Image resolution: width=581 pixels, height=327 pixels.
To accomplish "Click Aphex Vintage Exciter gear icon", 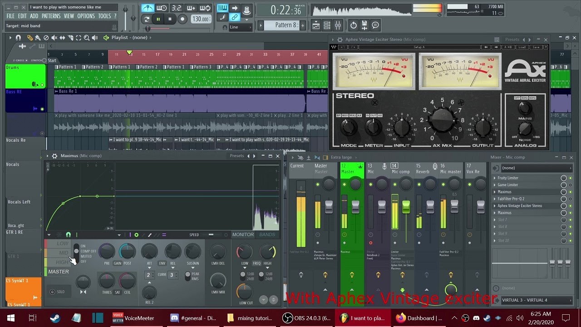I will [340, 40].
